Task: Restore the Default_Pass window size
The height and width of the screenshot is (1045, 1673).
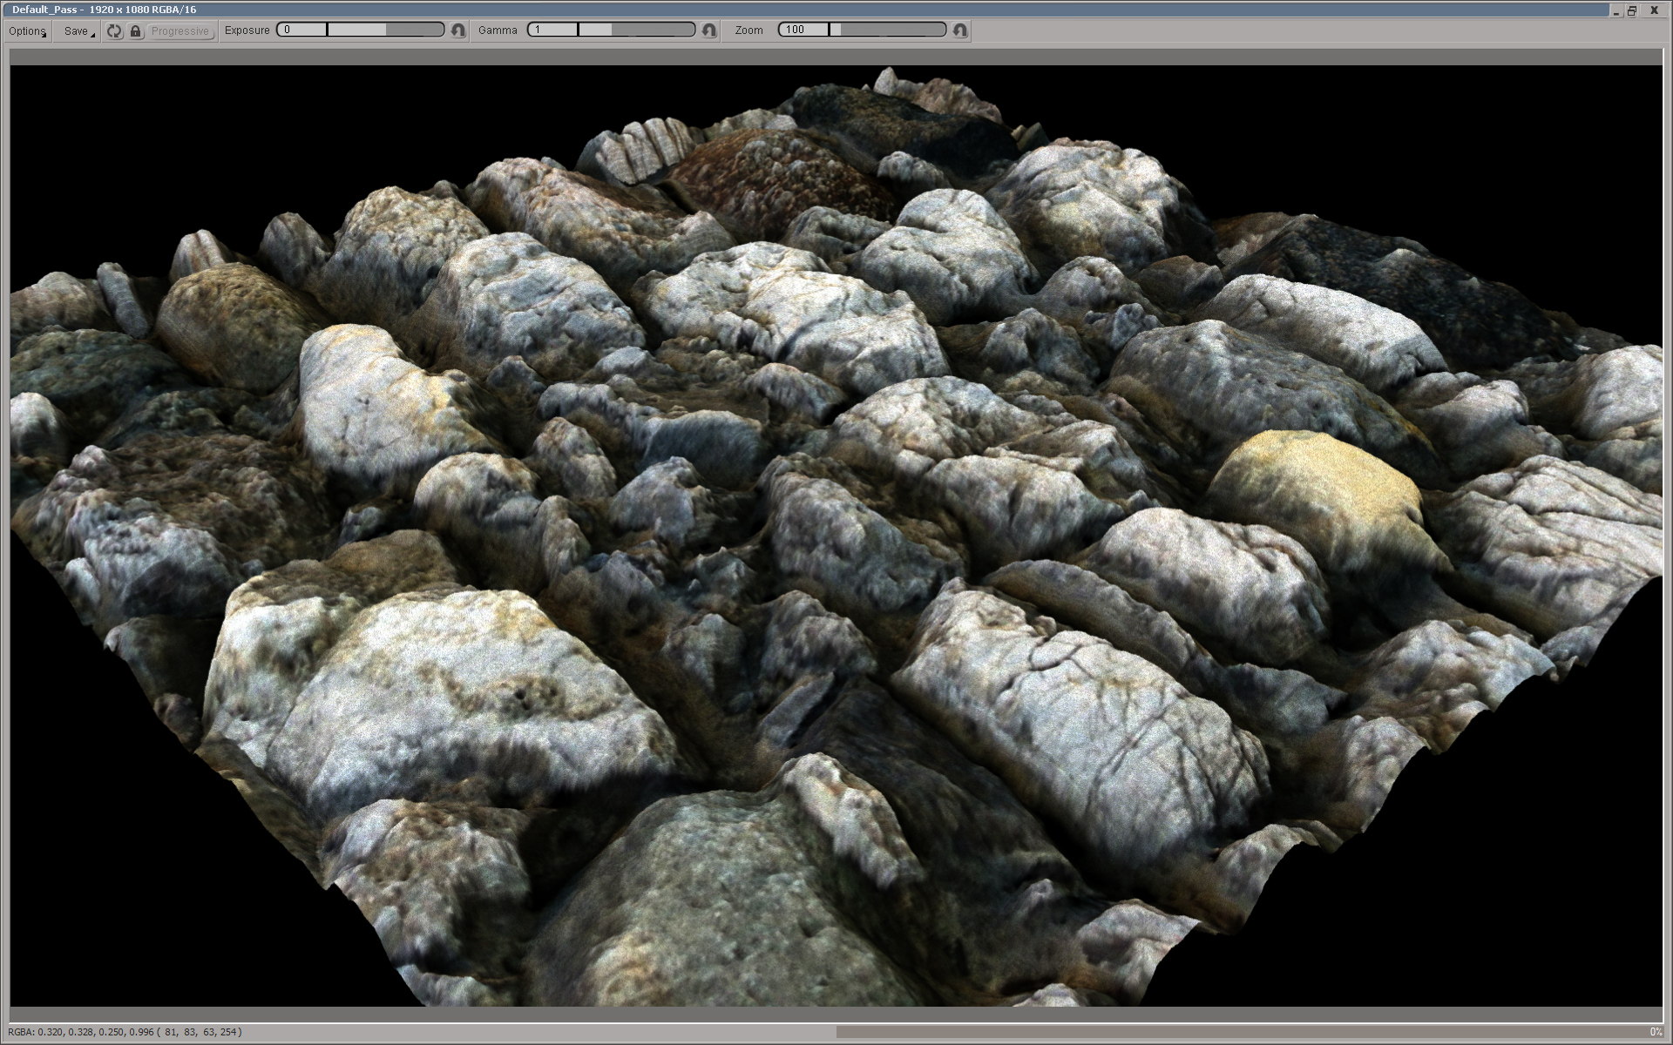Action: point(1632,10)
